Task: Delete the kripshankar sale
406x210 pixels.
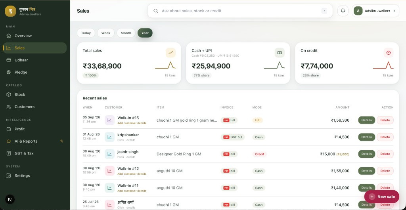Action: coord(385,137)
